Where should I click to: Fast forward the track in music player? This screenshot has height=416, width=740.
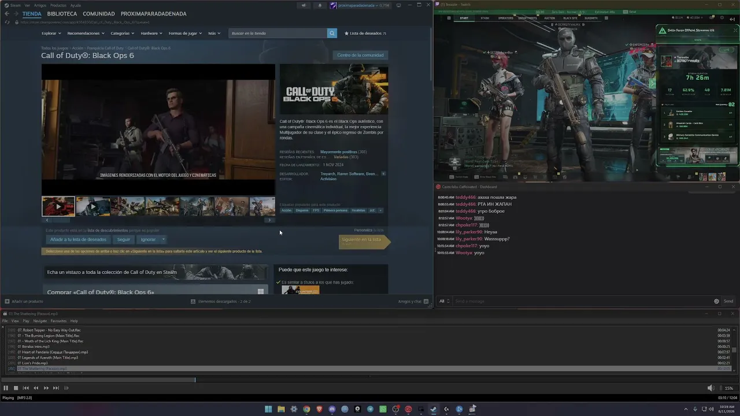pos(46,388)
